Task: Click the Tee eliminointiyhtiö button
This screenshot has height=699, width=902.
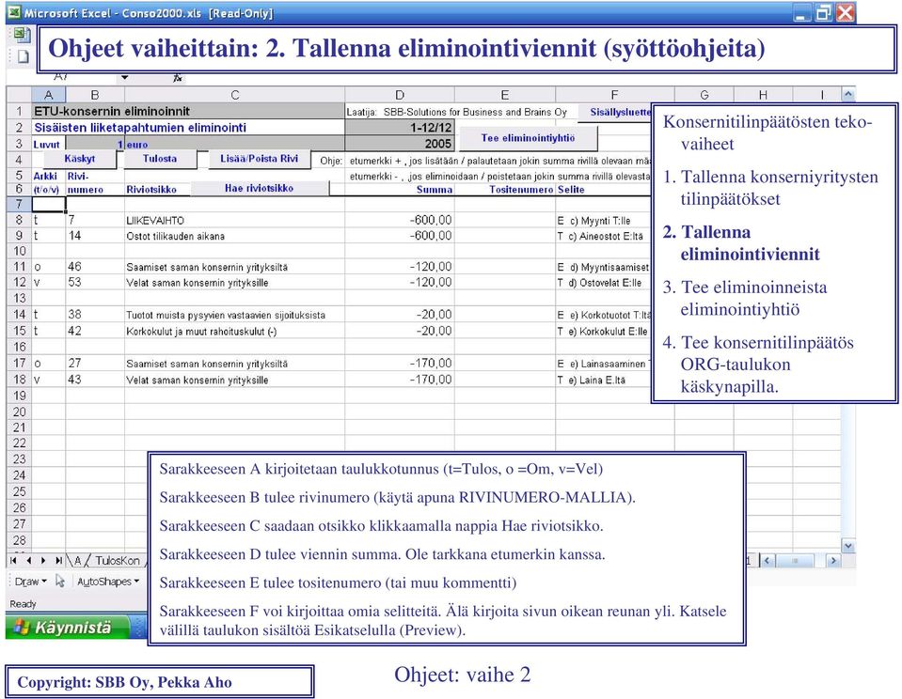Action: [x=528, y=138]
